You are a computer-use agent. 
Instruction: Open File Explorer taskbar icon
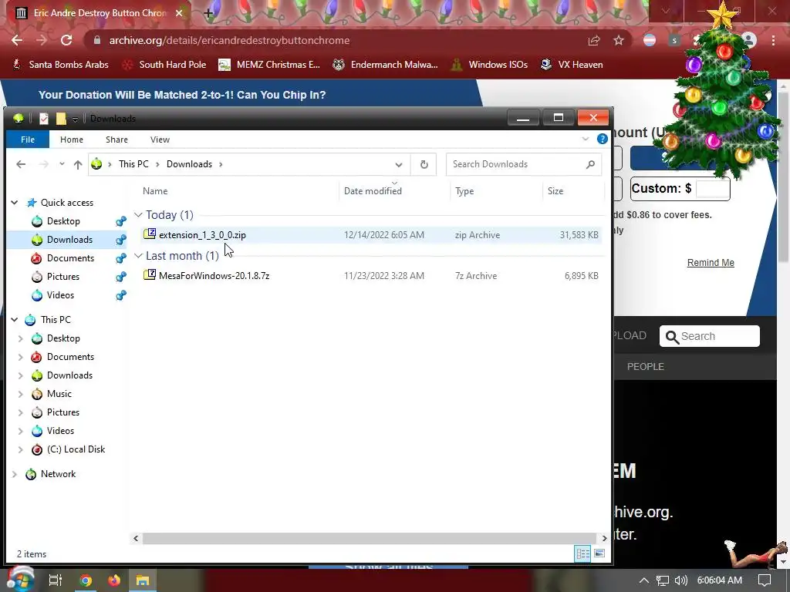click(143, 580)
